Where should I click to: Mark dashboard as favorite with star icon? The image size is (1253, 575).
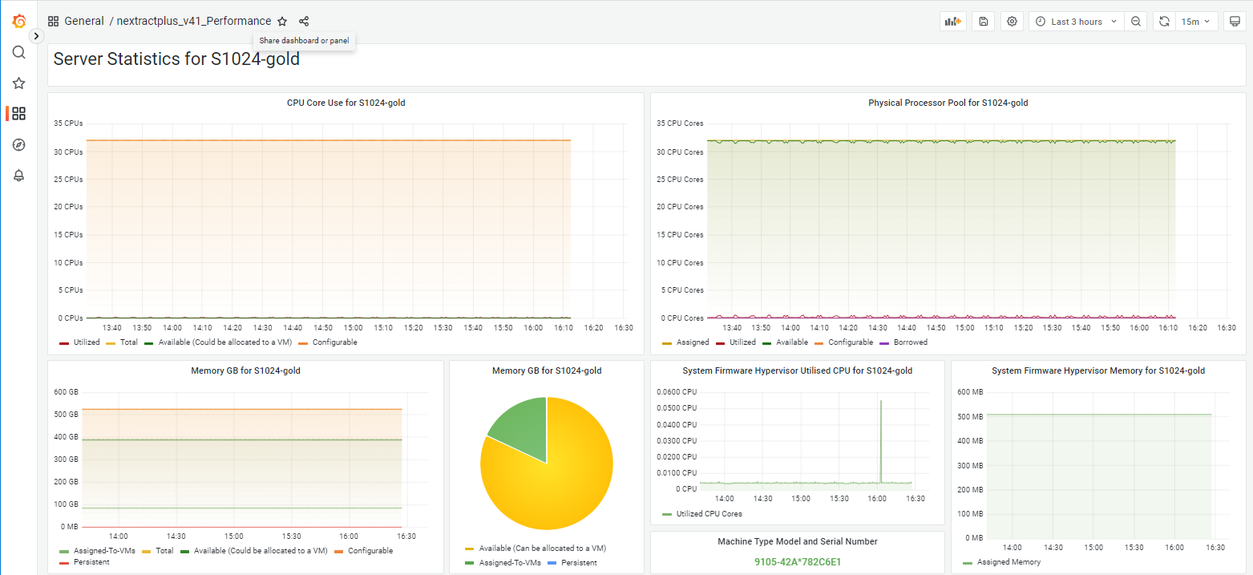pos(282,22)
